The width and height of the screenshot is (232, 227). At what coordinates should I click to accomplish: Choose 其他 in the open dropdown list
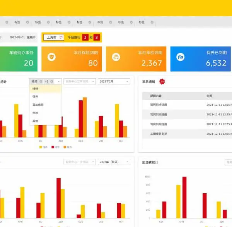46,121
